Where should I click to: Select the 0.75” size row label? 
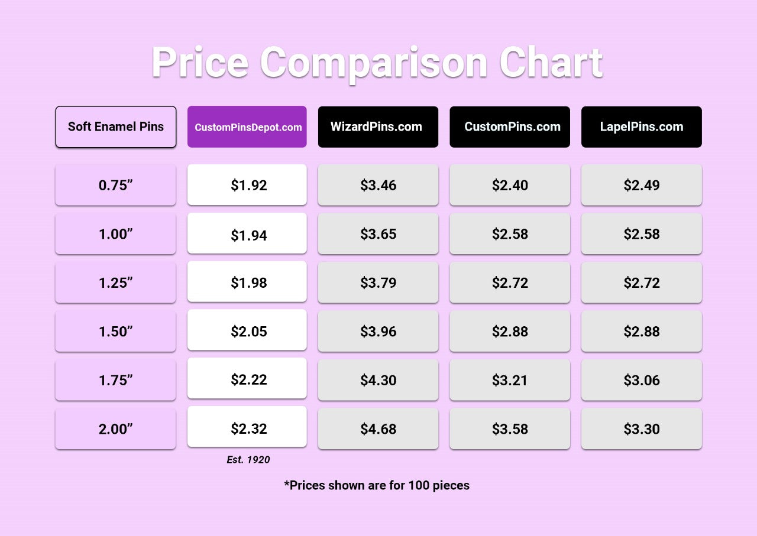coord(116,185)
